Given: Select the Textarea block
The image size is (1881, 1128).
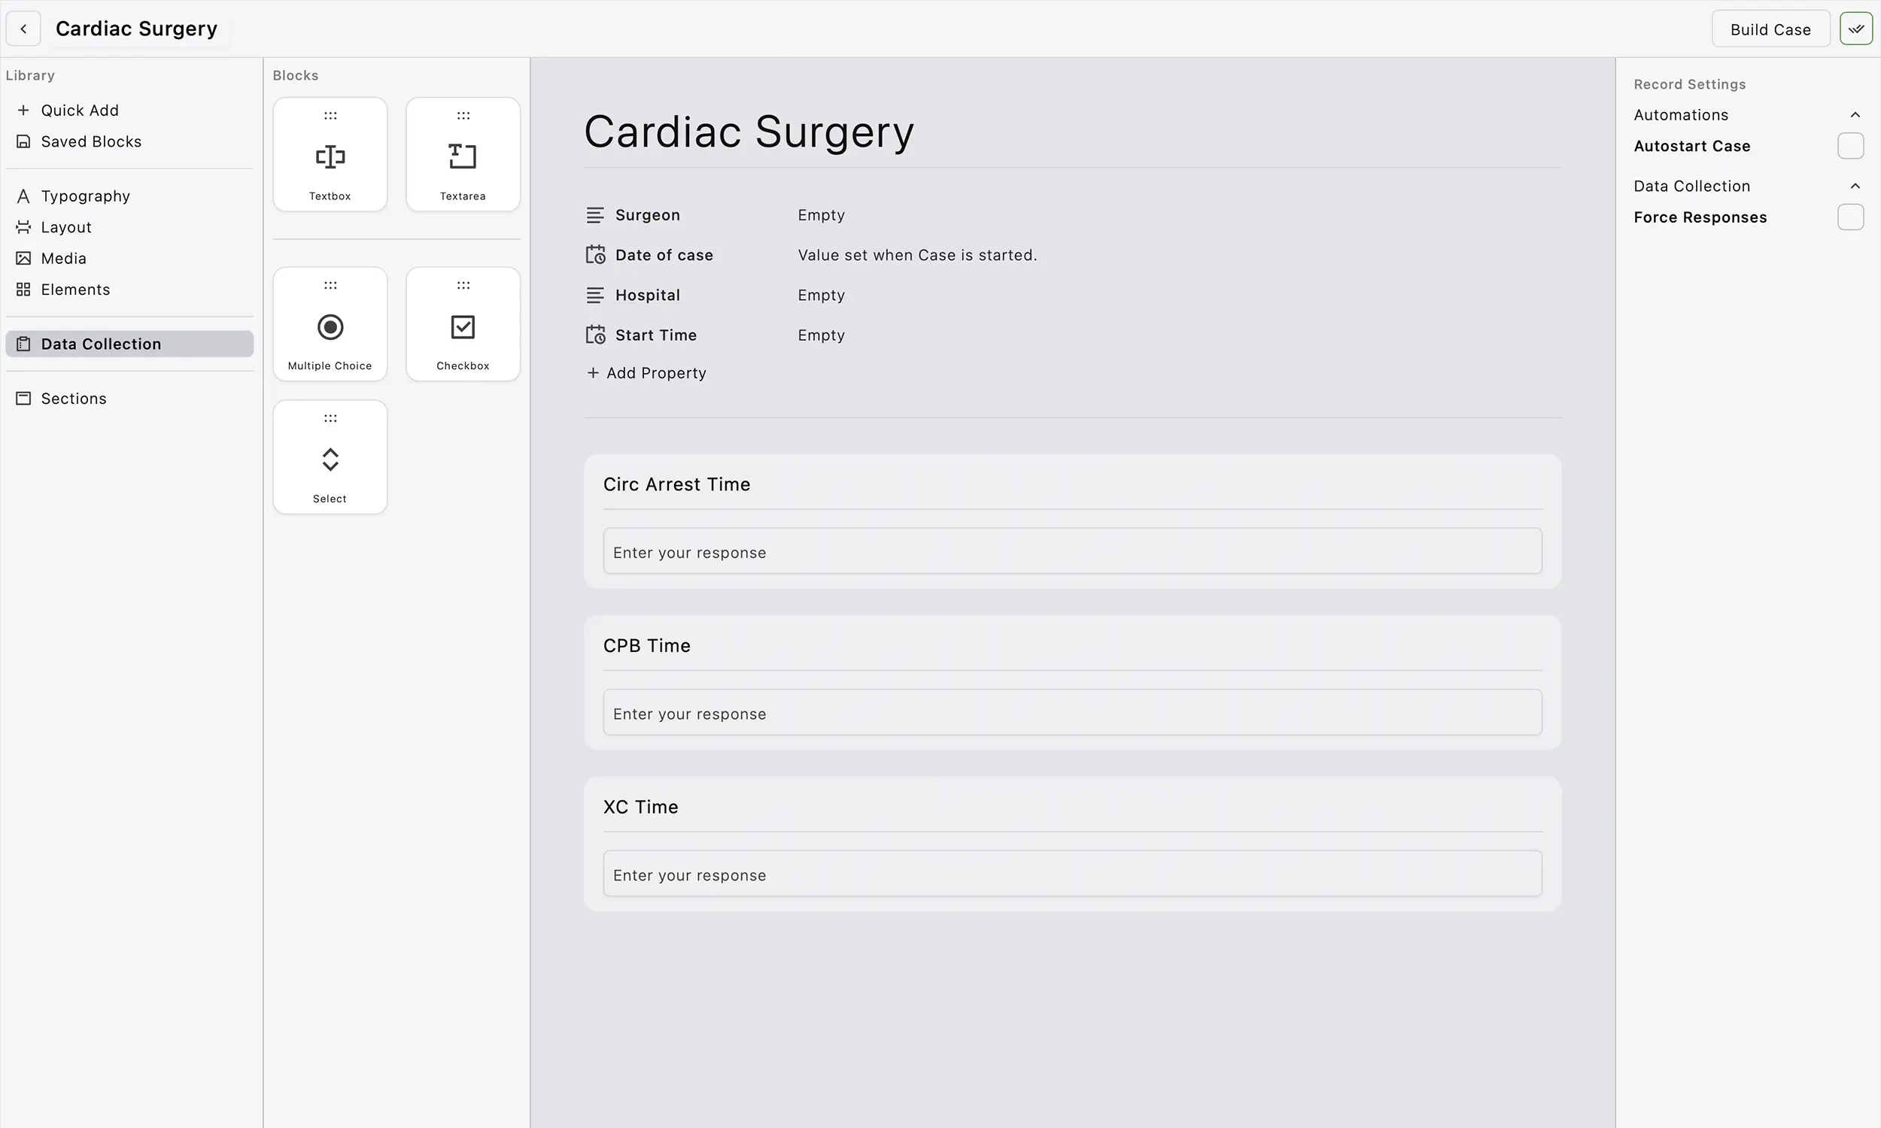Looking at the screenshot, I should [x=462, y=156].
